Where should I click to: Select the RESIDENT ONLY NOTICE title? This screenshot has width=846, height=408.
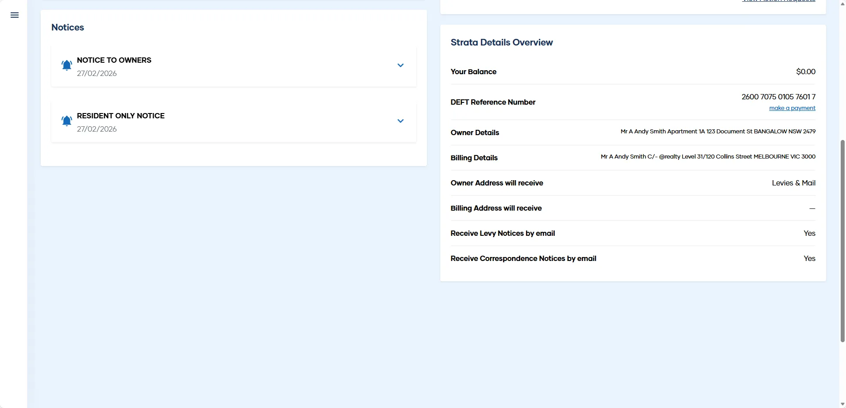(121, 116)
